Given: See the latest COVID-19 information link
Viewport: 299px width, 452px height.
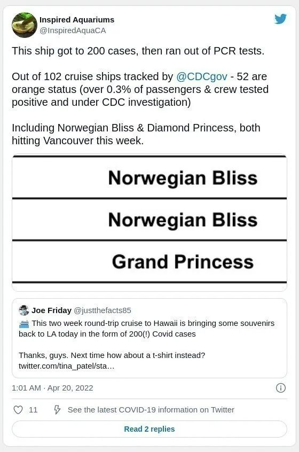Looking at the screenshot, I should tap(151, 410).
